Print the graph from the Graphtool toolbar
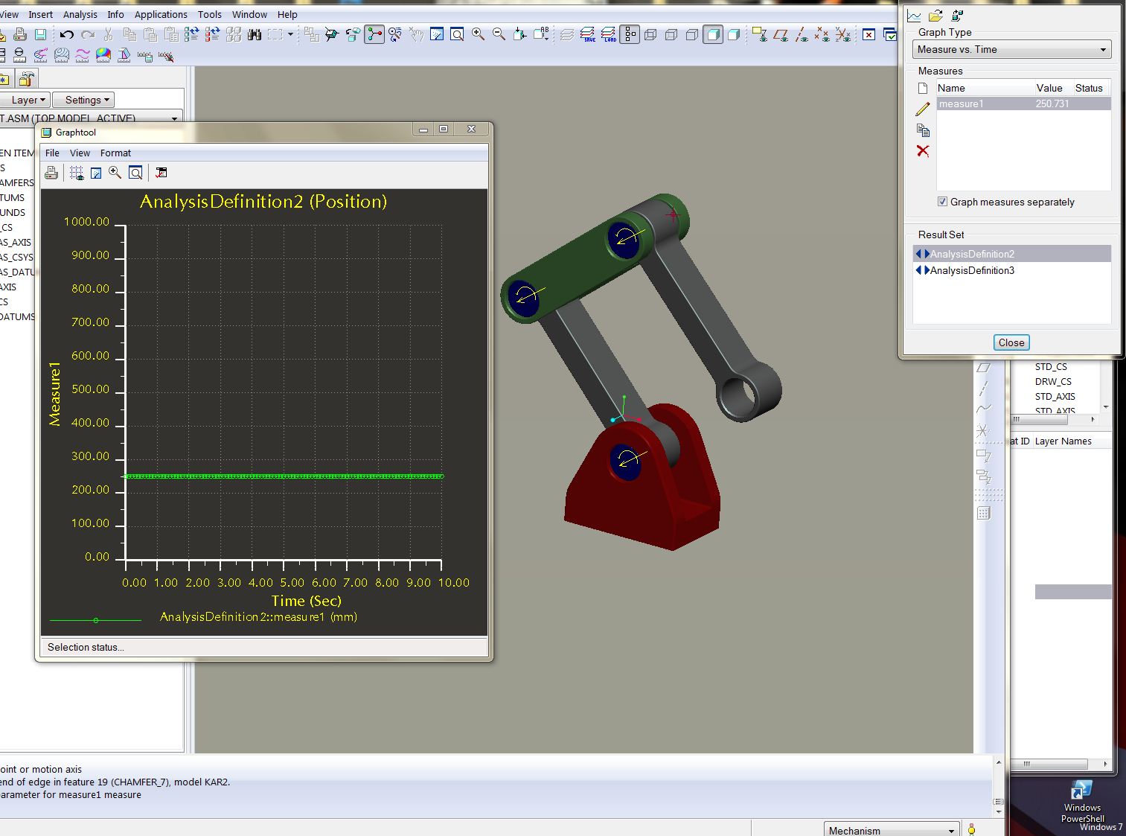This screenshot has width=1126, height=836. point(51,173)
